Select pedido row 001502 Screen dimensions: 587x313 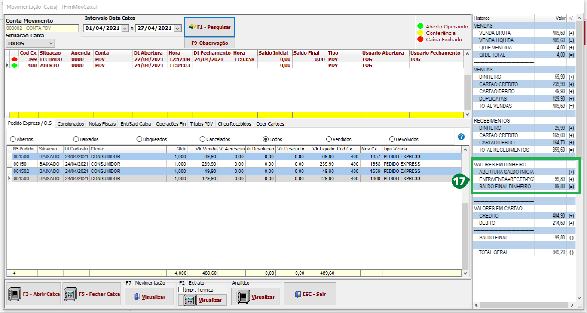(234, 171)
